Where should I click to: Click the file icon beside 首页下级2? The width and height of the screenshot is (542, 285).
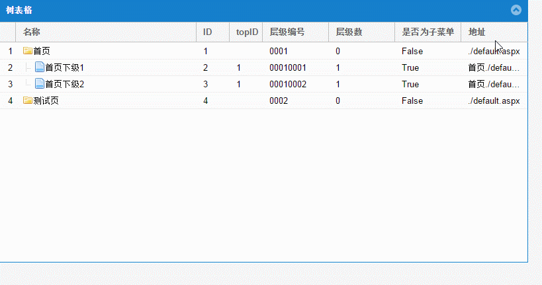tap(40, 83)
